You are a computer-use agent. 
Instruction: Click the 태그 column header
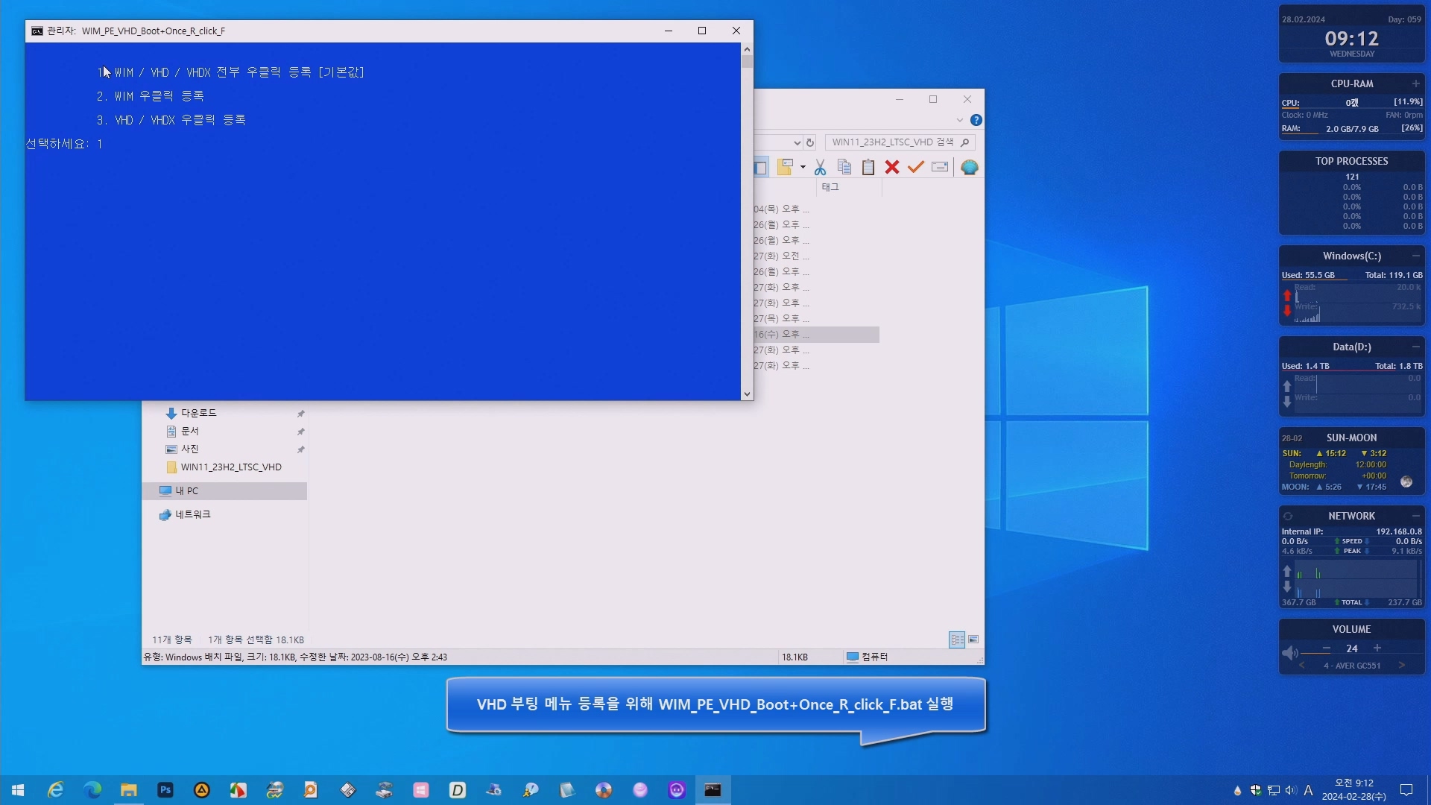(830, 187)
